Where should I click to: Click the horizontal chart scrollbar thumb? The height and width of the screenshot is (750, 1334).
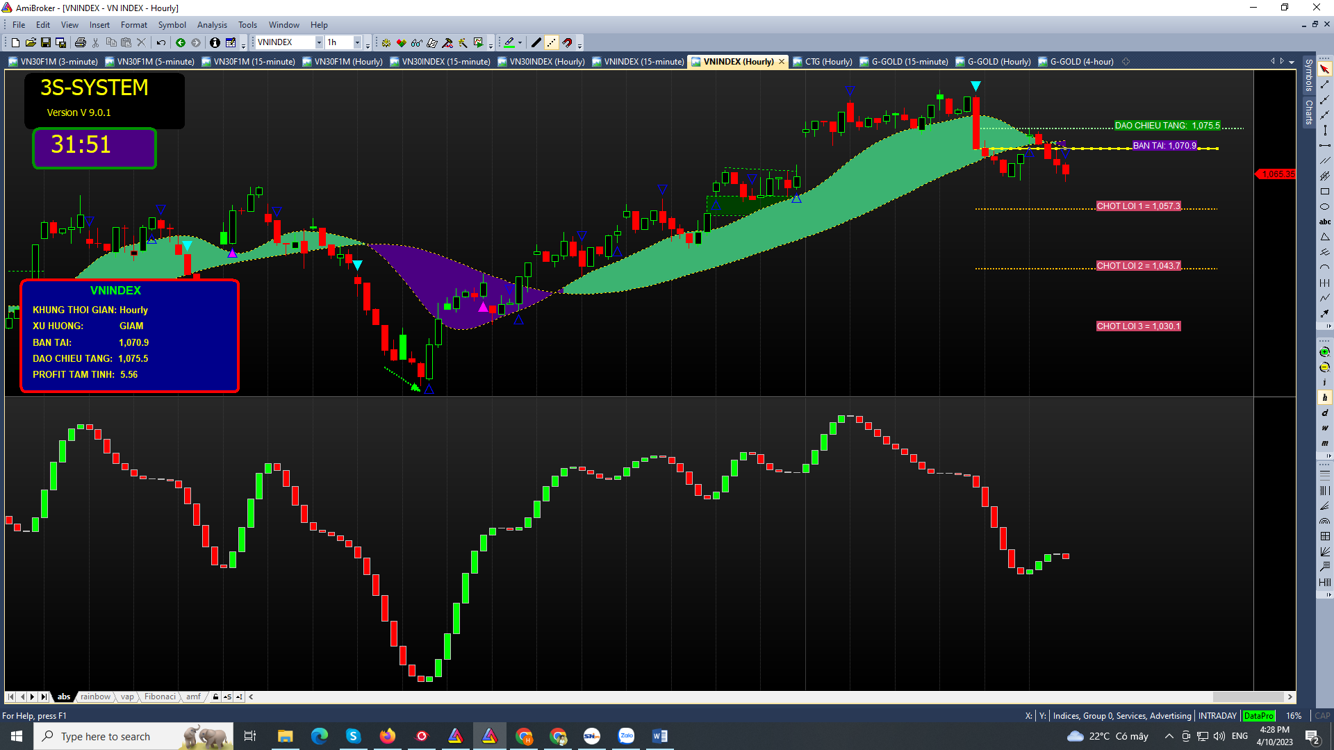click(x=1248, y=697)
